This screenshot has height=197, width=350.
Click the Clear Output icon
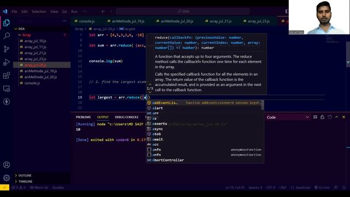pos(315,117)
